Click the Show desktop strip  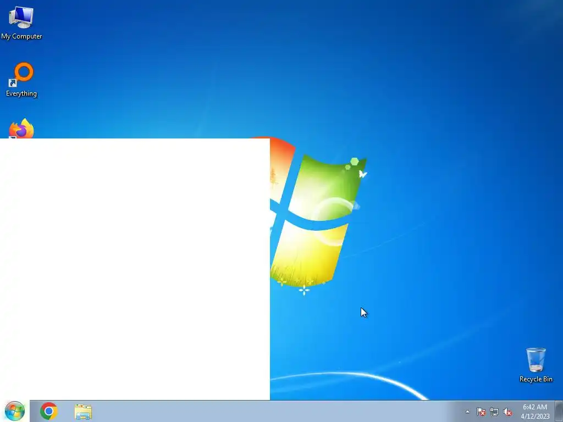click(x=559, y=411)
